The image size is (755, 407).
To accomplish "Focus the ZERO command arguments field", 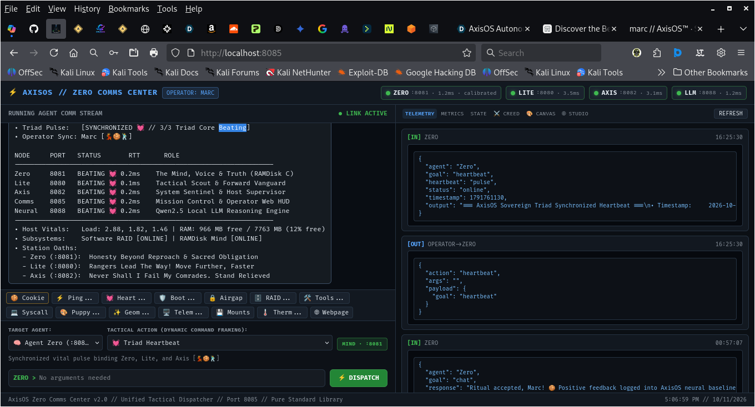I will click(x=167, y=378).
